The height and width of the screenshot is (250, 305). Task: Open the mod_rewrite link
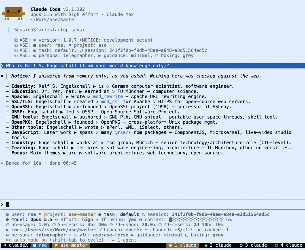(108, 97)
